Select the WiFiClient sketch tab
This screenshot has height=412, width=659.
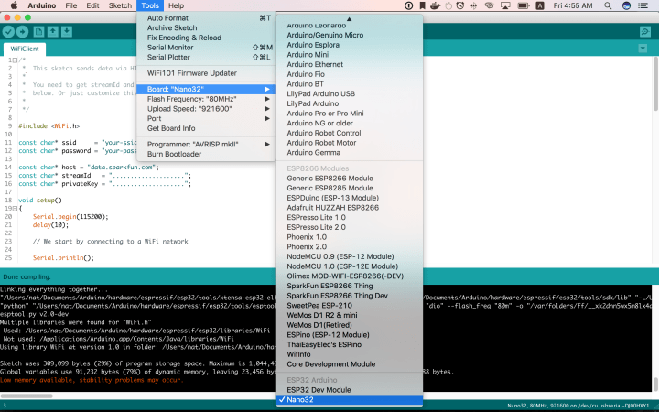(x=25, y=49)
